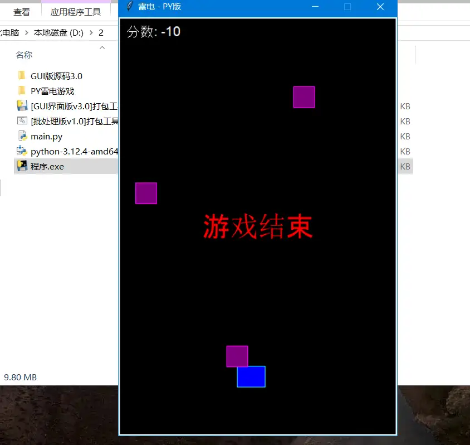Select the python-3.12.4-amd64 installer icon
This screenshot has height=445, width=470.
[22, 151]
